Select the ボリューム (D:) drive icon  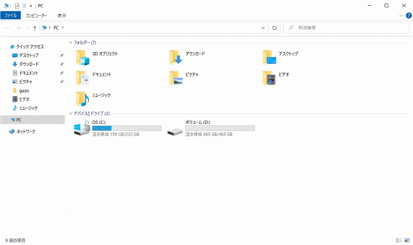pyautogui.click(x=175, y=132)
